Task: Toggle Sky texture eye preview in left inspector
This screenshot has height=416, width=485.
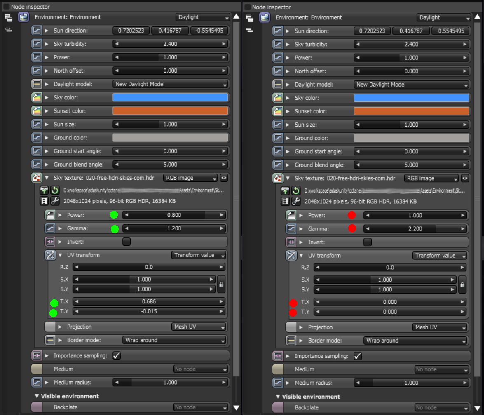Action: [x=224, y=178]
